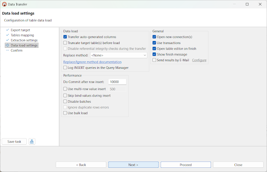Select Extraction settings step
This screenshot has height=172, width=267.
click(x=24, y=40)
